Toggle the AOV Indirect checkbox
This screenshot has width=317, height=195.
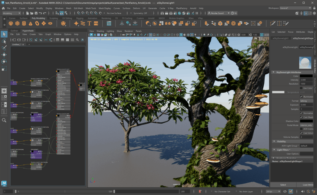point(301,129)
